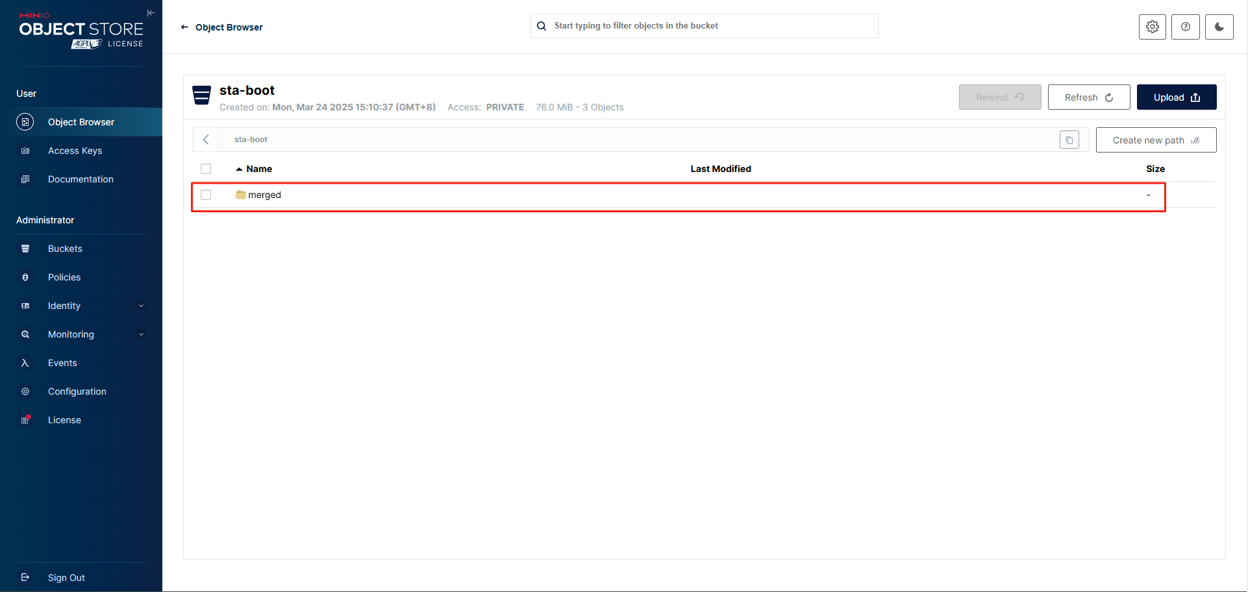The width and height of the screenshot is (1248, 592).
Task: Open Object Browser in the sidebar
Action: (x=81, y=122)
